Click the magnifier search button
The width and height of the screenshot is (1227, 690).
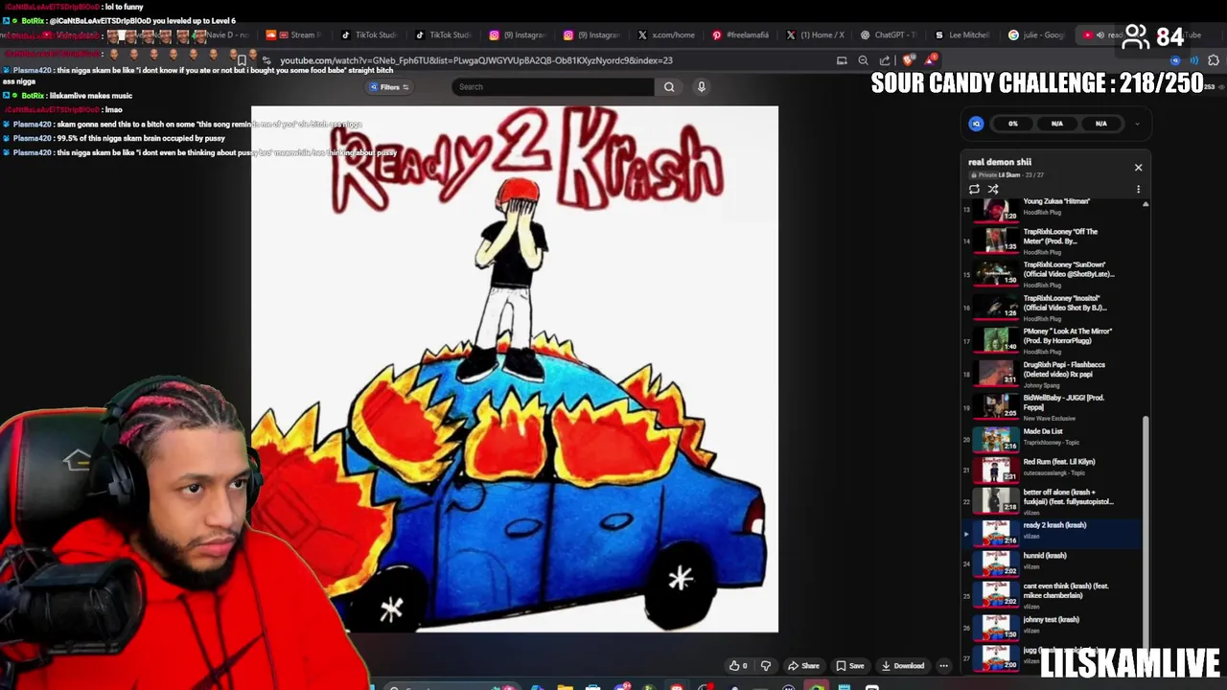point(669,87)
